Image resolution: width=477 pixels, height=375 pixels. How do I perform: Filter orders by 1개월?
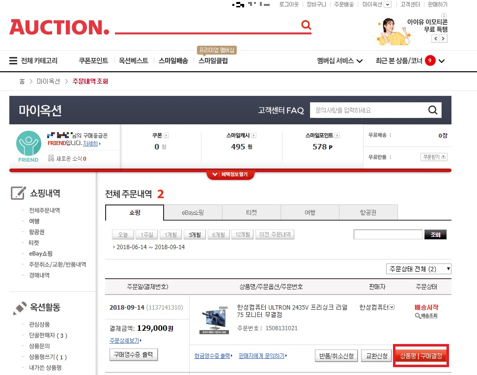coord(170,234)
